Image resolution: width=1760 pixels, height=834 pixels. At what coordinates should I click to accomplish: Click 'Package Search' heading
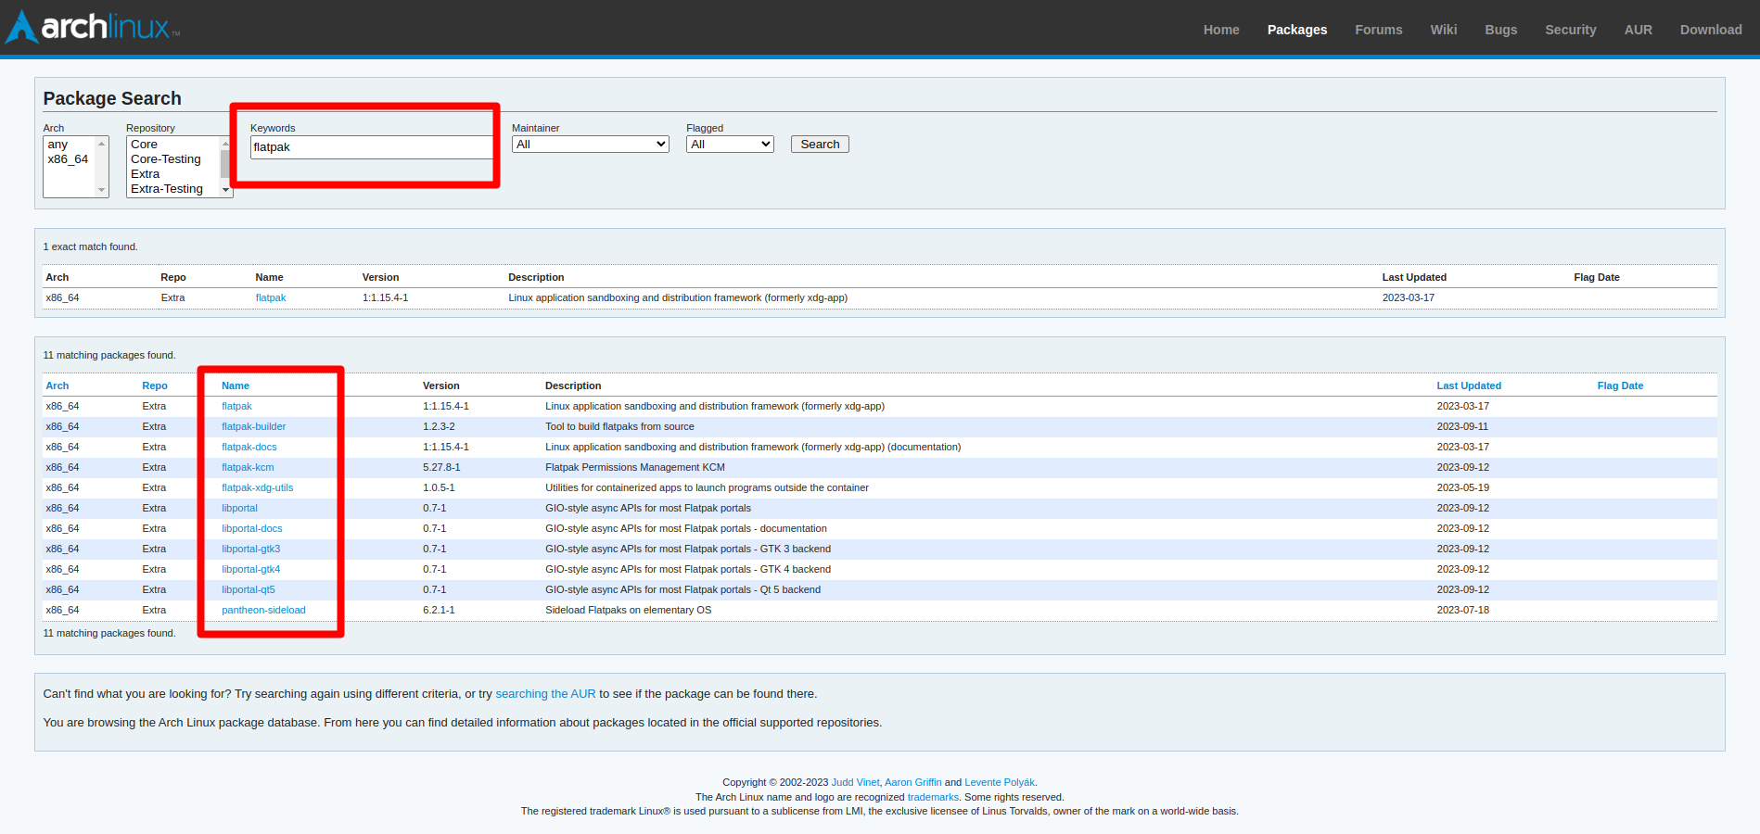click(112, 98)
